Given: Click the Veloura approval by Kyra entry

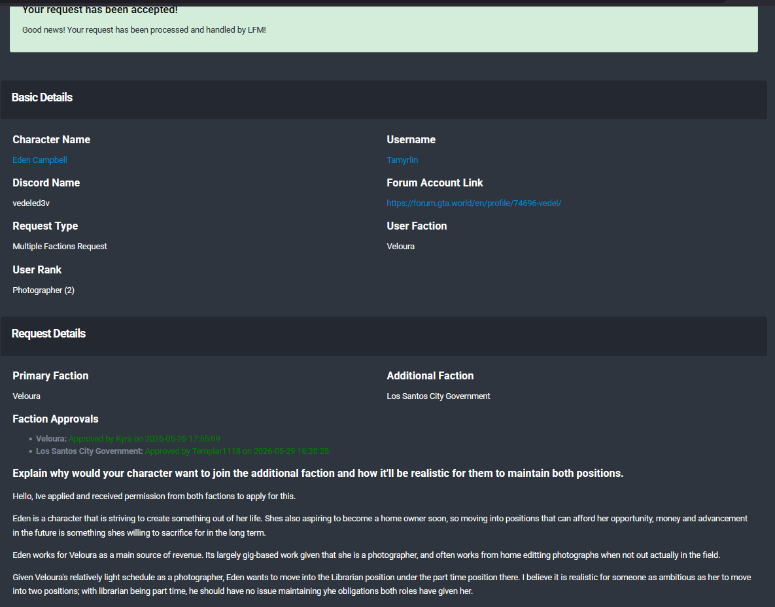Looking at the screenshot, I should click(x=128, y=438).
